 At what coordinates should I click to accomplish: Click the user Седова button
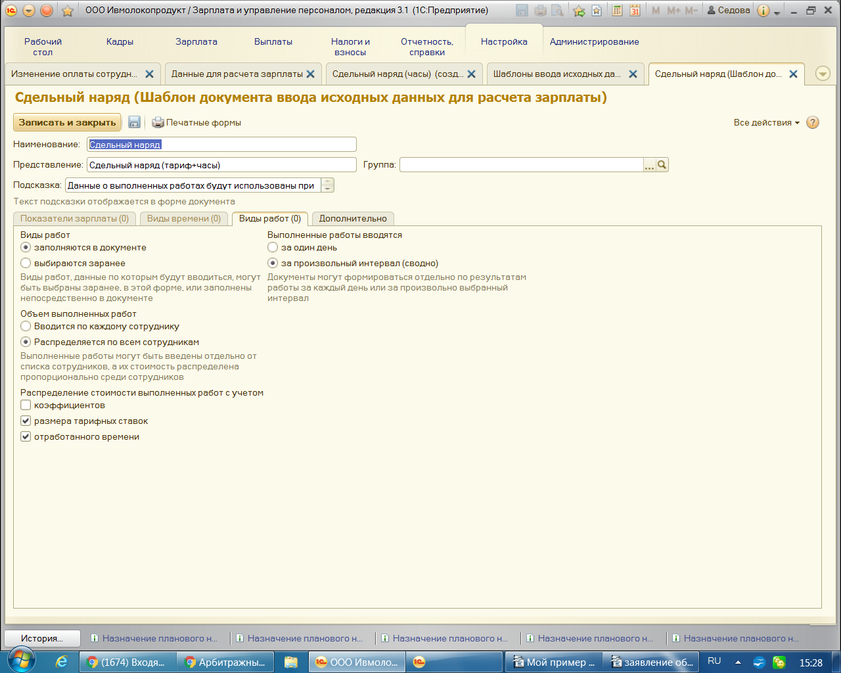(729, 11)
